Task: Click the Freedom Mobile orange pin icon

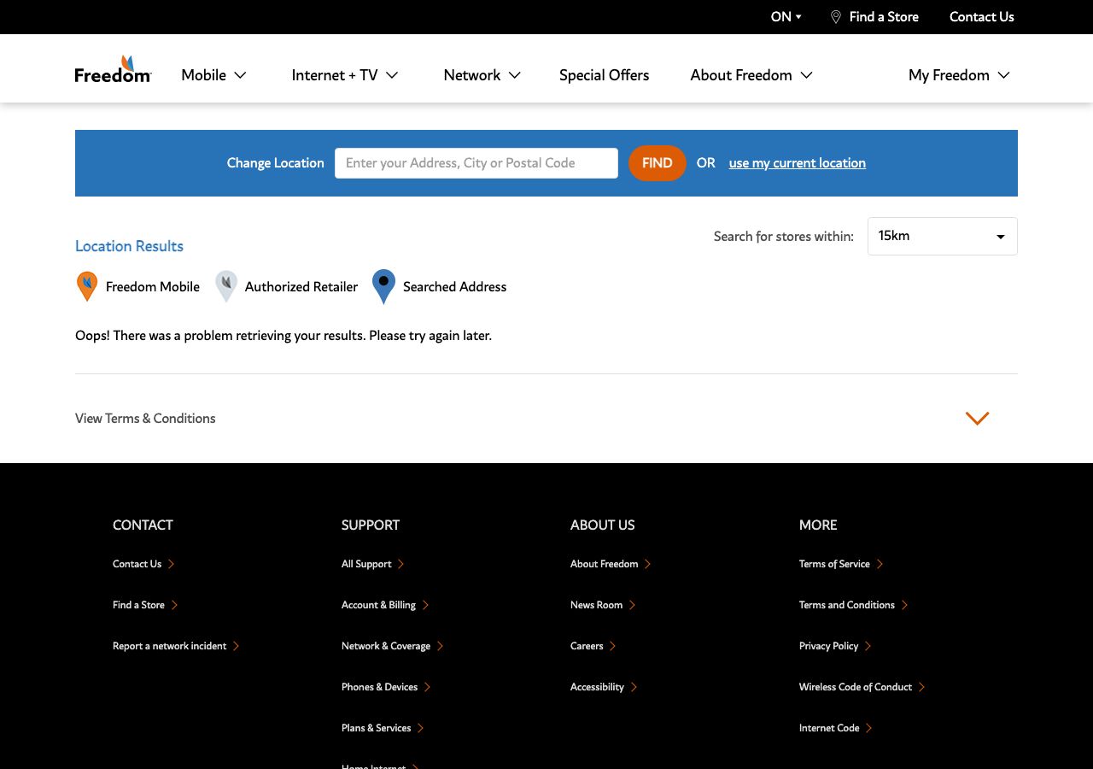Action: (x=87, y=286)
